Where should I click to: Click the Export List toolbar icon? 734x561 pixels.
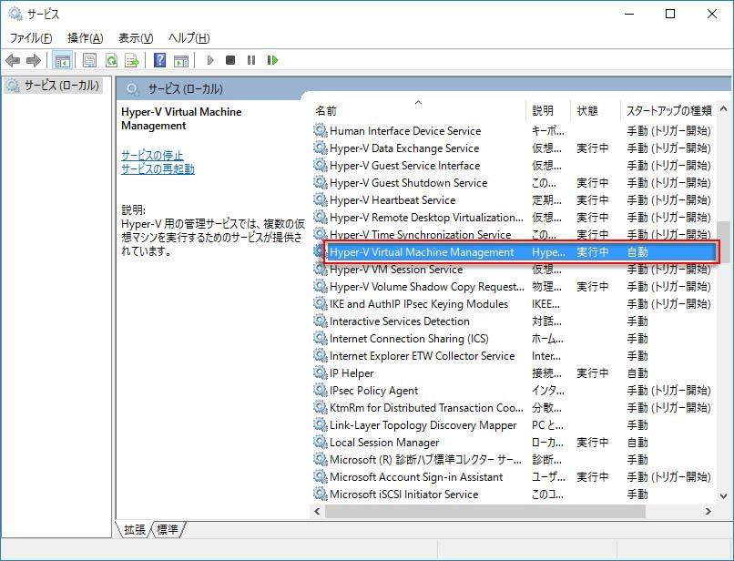pos(132,60)
